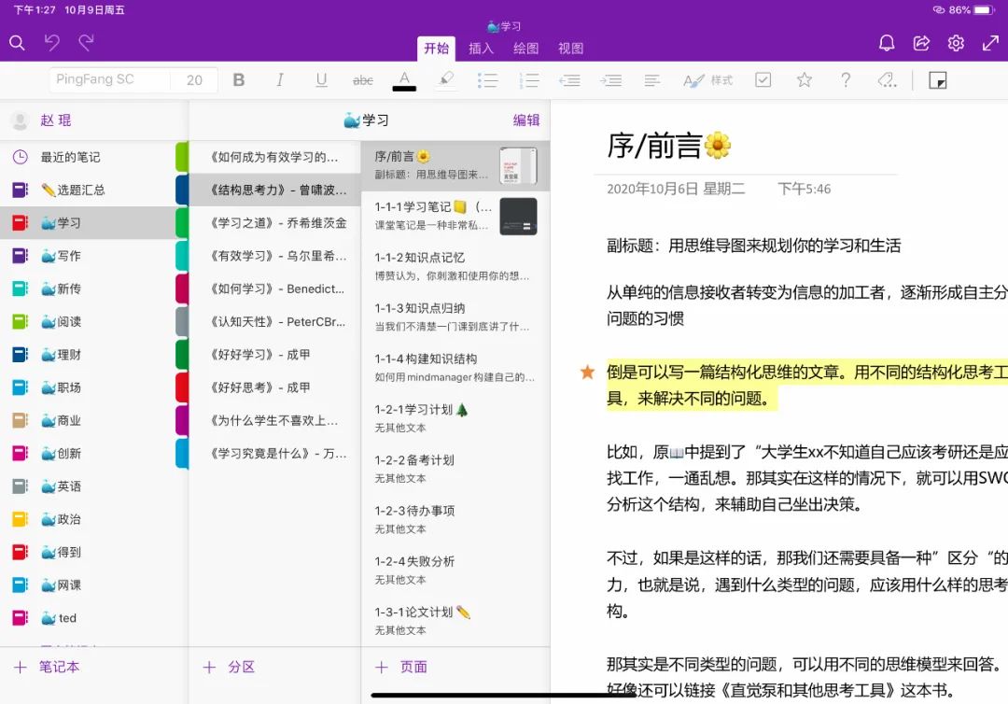Image resolution: width=1008 pixels, height=704 pixels.
Task: Add a new 页面 page
Action: click(401, 667)
